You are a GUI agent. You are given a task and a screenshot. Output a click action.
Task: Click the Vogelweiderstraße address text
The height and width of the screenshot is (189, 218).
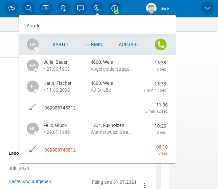[x=110, y=69]
